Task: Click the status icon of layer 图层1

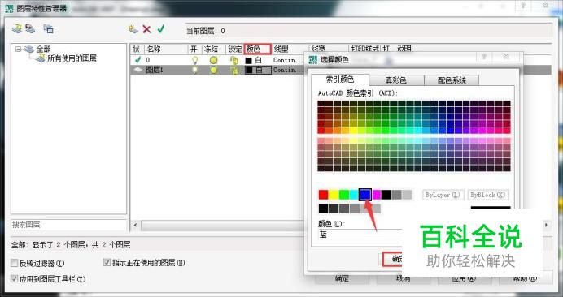Action: 138,71
